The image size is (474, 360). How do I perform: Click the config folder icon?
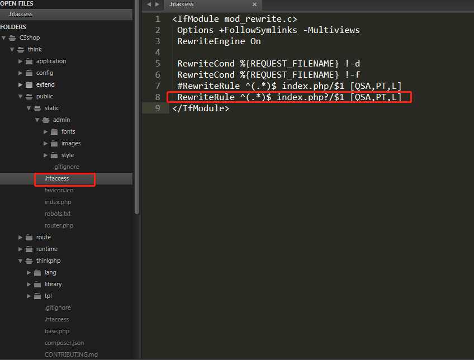coord(29,73)
